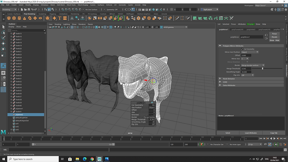
Task: Select the Rotate tool in toolbox
Action: click(3, 49)
